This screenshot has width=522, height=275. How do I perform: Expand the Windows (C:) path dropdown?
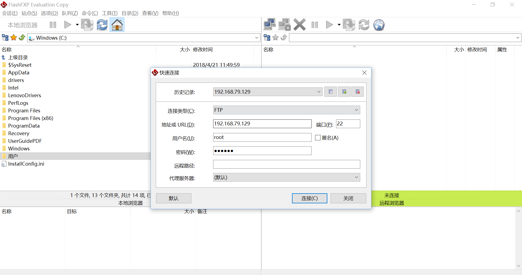click(x=257, y=38)
